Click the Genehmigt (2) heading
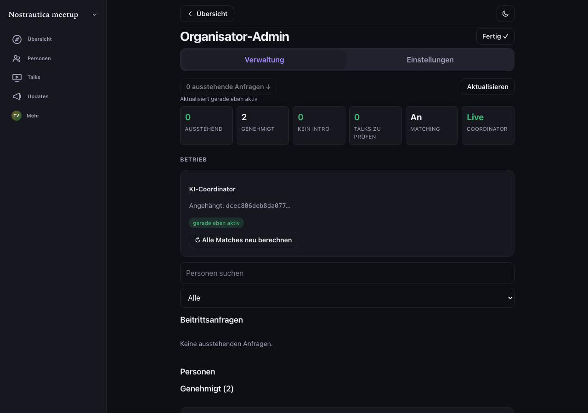Screen dimensions: 588x413 tap(207, 389)
